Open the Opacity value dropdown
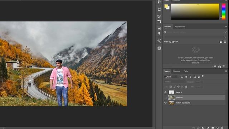This screenshot has height=129, width=229. point(199,82)
